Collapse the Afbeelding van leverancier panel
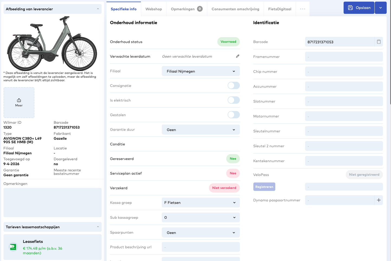The width and height of the screenshot is (391, 261). [98, 9]
